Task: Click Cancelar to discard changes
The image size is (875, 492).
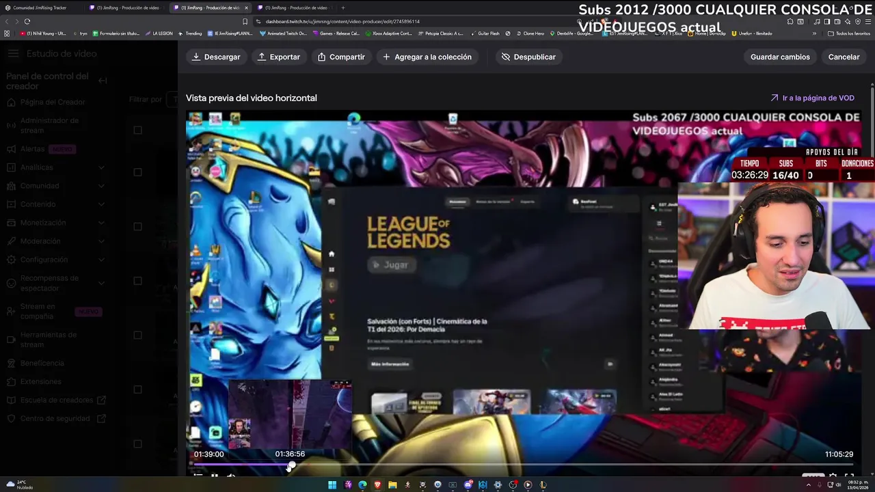Action: tap(844, 57)
